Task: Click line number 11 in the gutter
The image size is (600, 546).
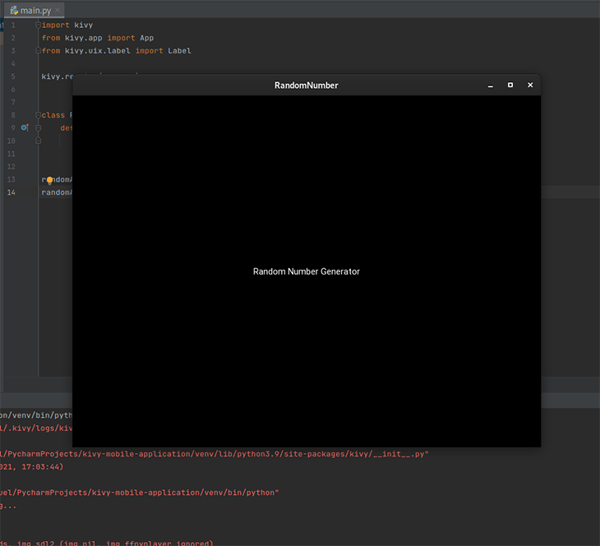Action: pos(12,154)
